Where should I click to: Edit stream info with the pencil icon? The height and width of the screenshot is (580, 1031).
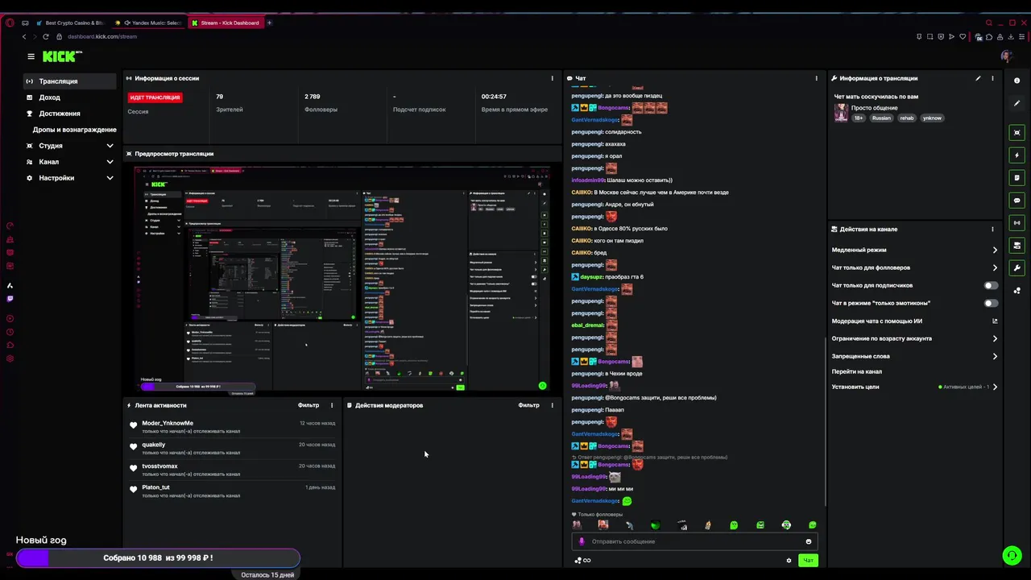point(978,78)
